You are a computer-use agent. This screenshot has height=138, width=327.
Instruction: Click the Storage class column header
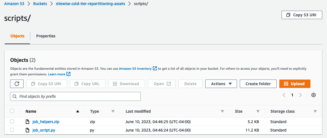(282, 111)
